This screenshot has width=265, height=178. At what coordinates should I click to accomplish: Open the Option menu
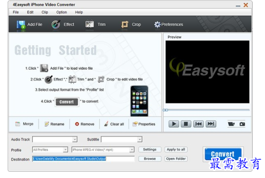click(x=62, y=12)
